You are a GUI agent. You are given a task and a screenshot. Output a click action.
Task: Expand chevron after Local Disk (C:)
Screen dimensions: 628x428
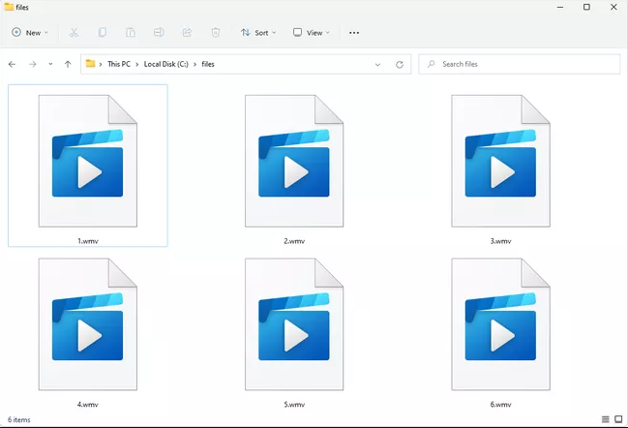[195, 65]
